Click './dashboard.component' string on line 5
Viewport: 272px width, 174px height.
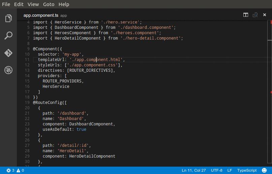146,27
